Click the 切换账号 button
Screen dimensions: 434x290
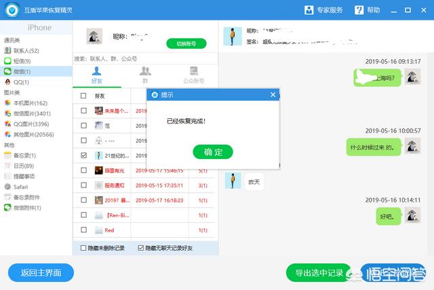(186, 43)
